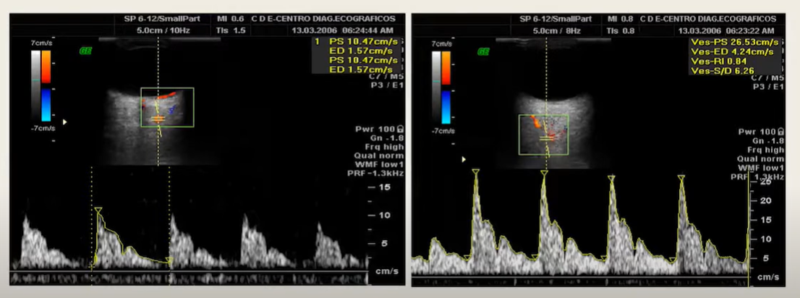Click the Doppler sample gate in left scan
This screenshot has height=298, width=800.
[158, 118]
